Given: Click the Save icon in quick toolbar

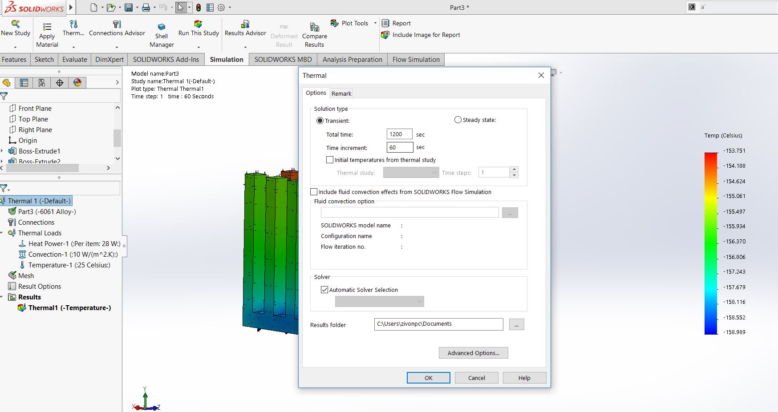Looking at the screenshot, I should coord(129,8).
